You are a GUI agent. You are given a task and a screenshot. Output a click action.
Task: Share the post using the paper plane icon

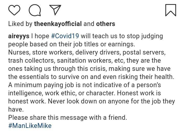[55, 10]
